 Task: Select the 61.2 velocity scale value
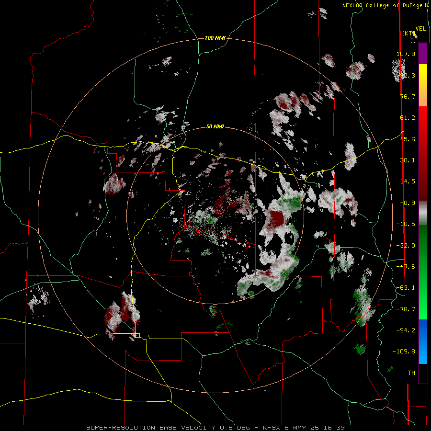408,118
